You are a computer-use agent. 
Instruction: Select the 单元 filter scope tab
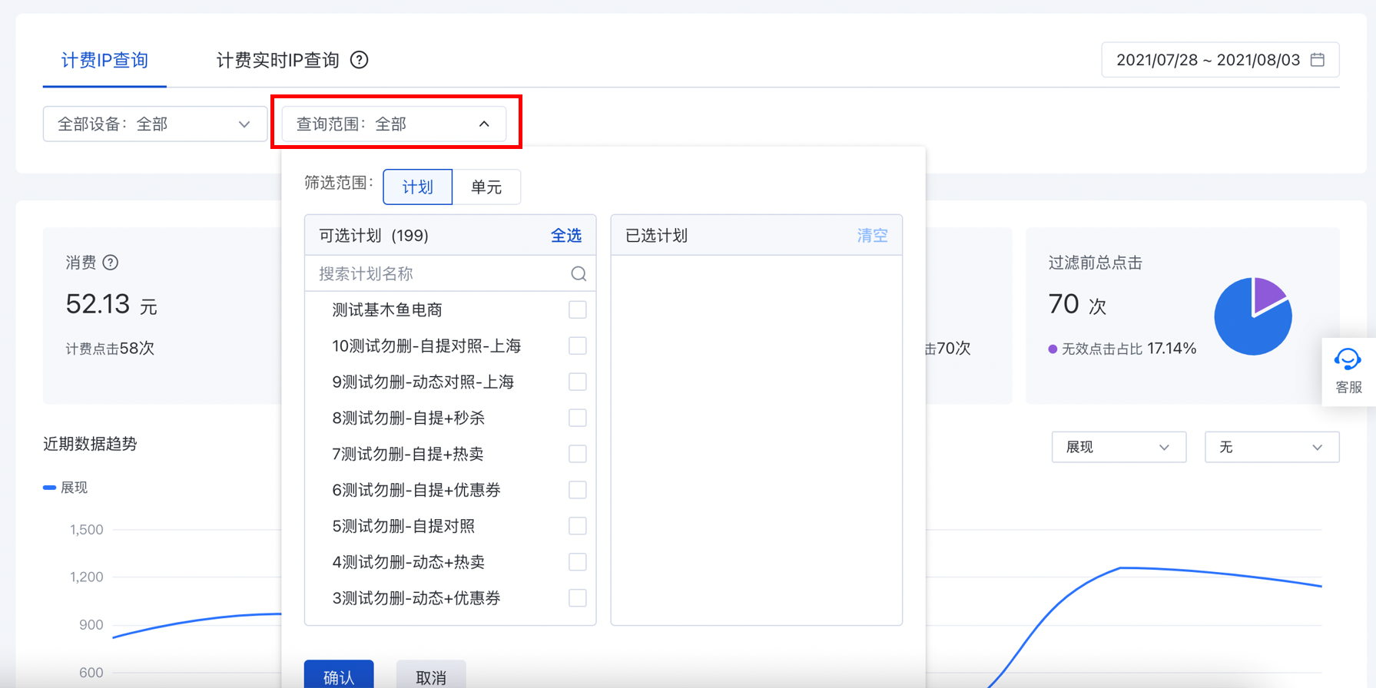(x=486, y=187)
